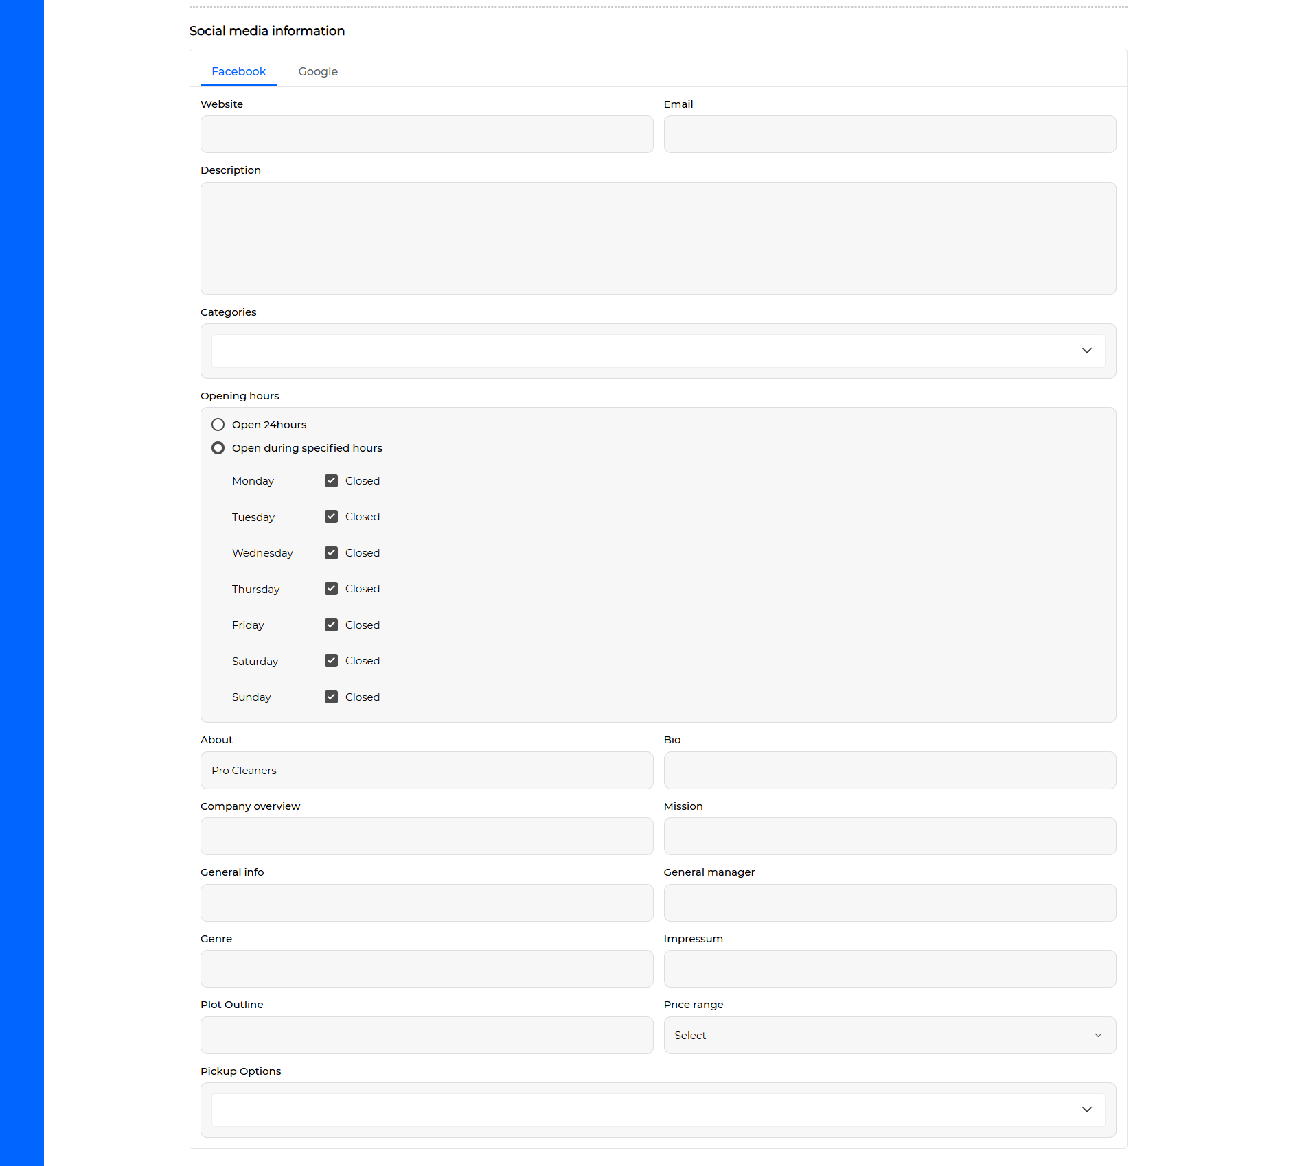This screenshot has width=1304, height=1166.
Task: Click the Social media information heading
Action: click(267, 31)
